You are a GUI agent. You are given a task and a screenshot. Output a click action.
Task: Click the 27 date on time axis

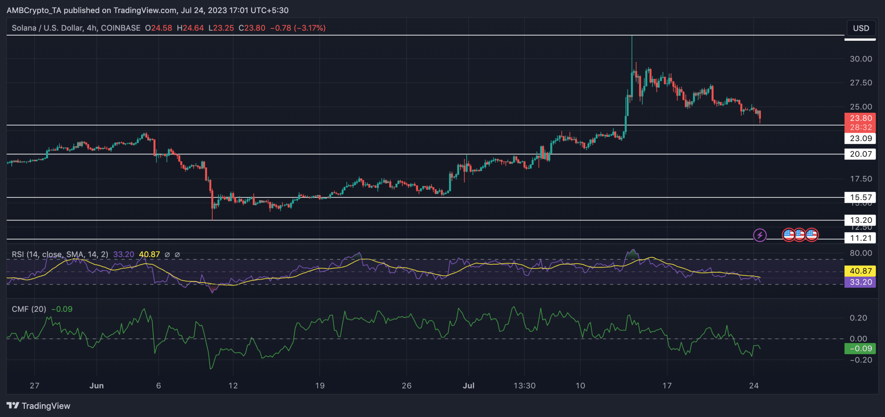(35, 386)
